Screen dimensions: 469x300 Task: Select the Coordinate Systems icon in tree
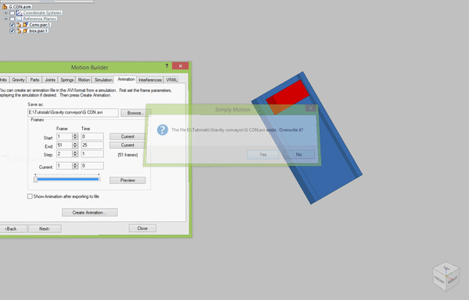click(x=20, y=12)
